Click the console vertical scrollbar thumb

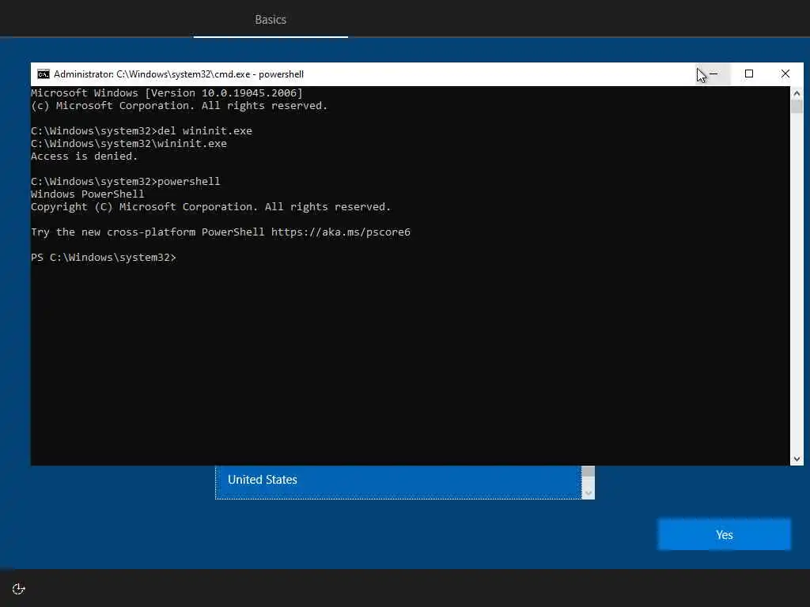point(797,107)
